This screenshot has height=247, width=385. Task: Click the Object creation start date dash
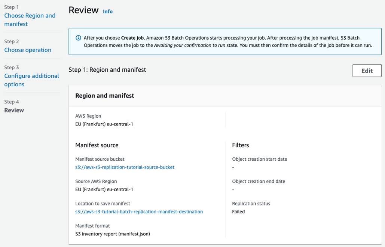tap(233, 167)
